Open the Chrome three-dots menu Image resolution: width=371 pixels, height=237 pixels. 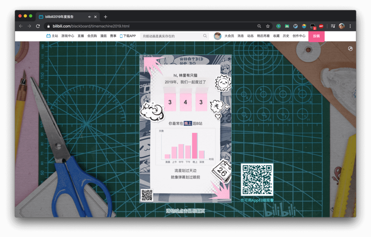coord(350,26)
